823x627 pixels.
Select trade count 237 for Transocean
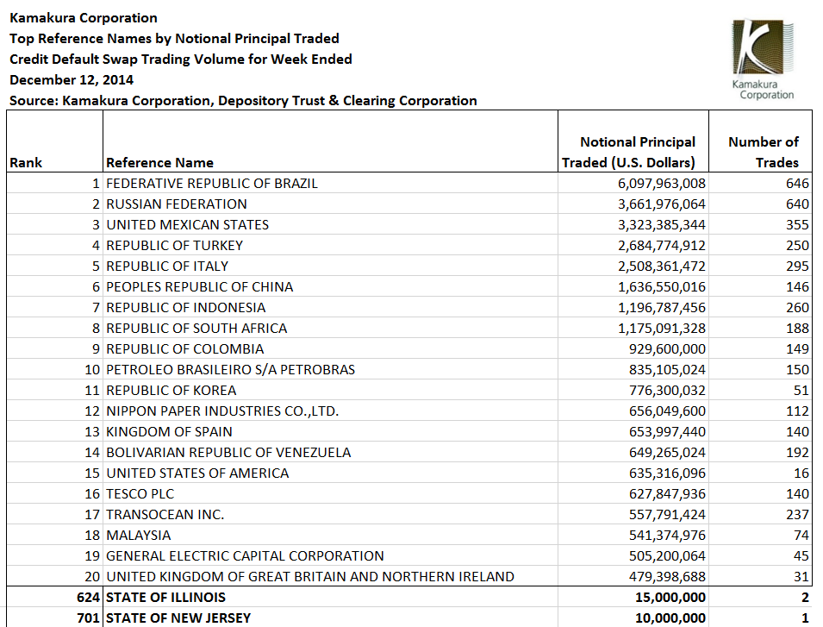click(x=797, y=515)
